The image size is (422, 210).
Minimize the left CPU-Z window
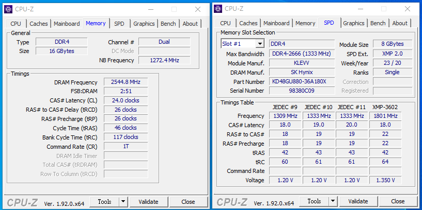[151, 9]
